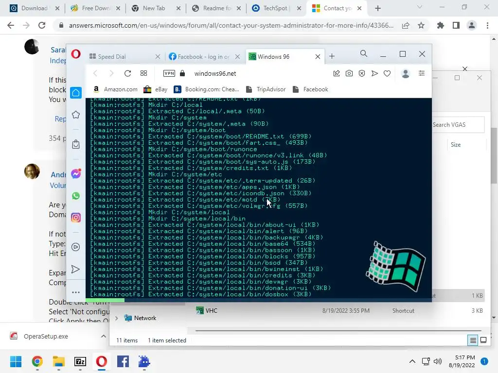Bookmark this page with Chrome star
Screen dimensions: 498x373
click(421, 25)
